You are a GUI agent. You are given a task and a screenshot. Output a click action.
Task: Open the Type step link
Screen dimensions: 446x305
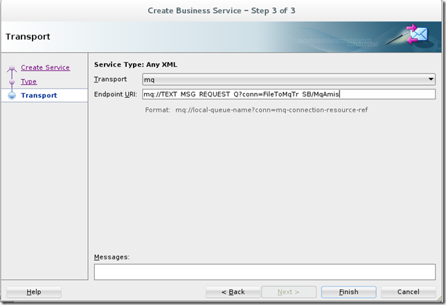[x=28, y=81]
